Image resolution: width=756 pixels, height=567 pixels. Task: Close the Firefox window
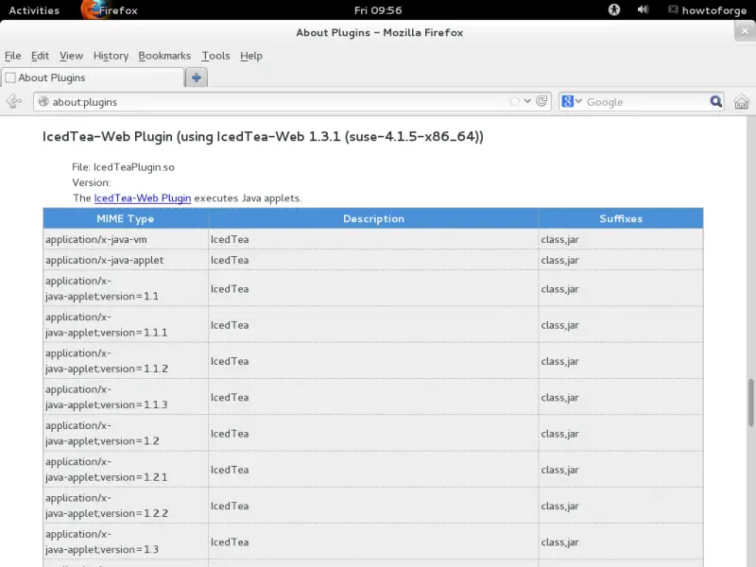745,31
